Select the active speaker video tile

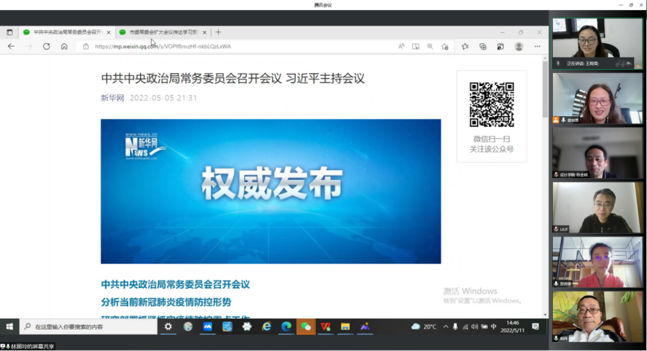click(x=597, y=43)
